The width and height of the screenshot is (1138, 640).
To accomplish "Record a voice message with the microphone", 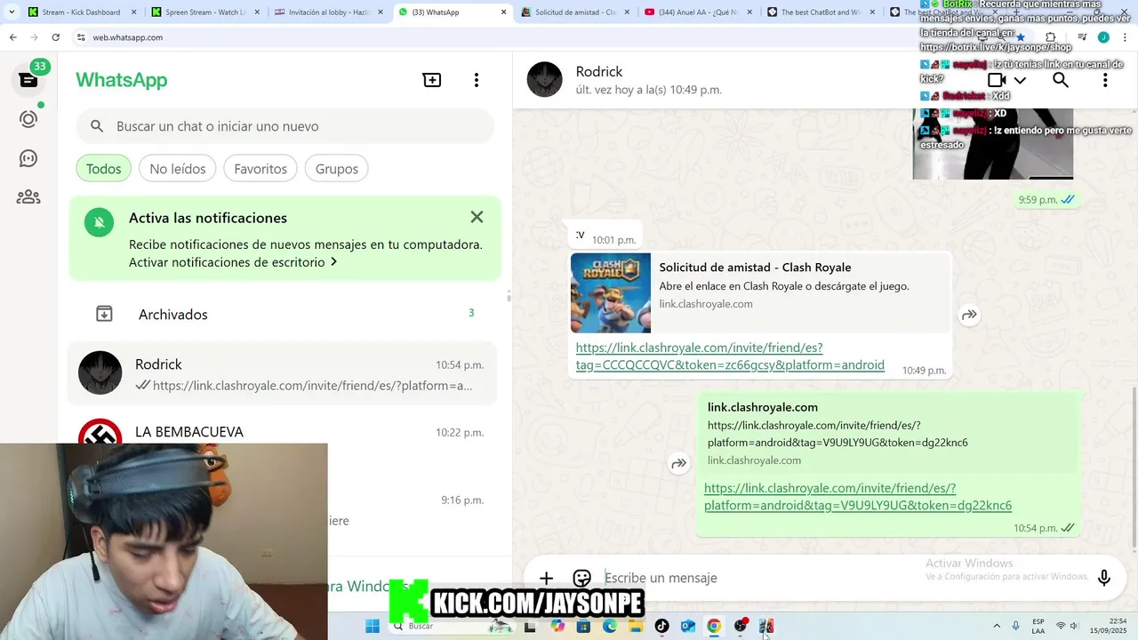I will [x=1104, y=578].
